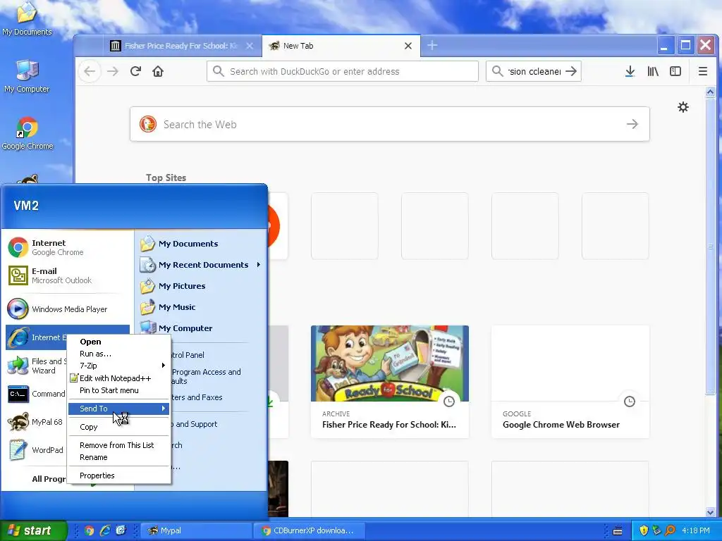722x541 pixels.
Task: Click the browser forward arrow button
Action: (x=113, y=71)
